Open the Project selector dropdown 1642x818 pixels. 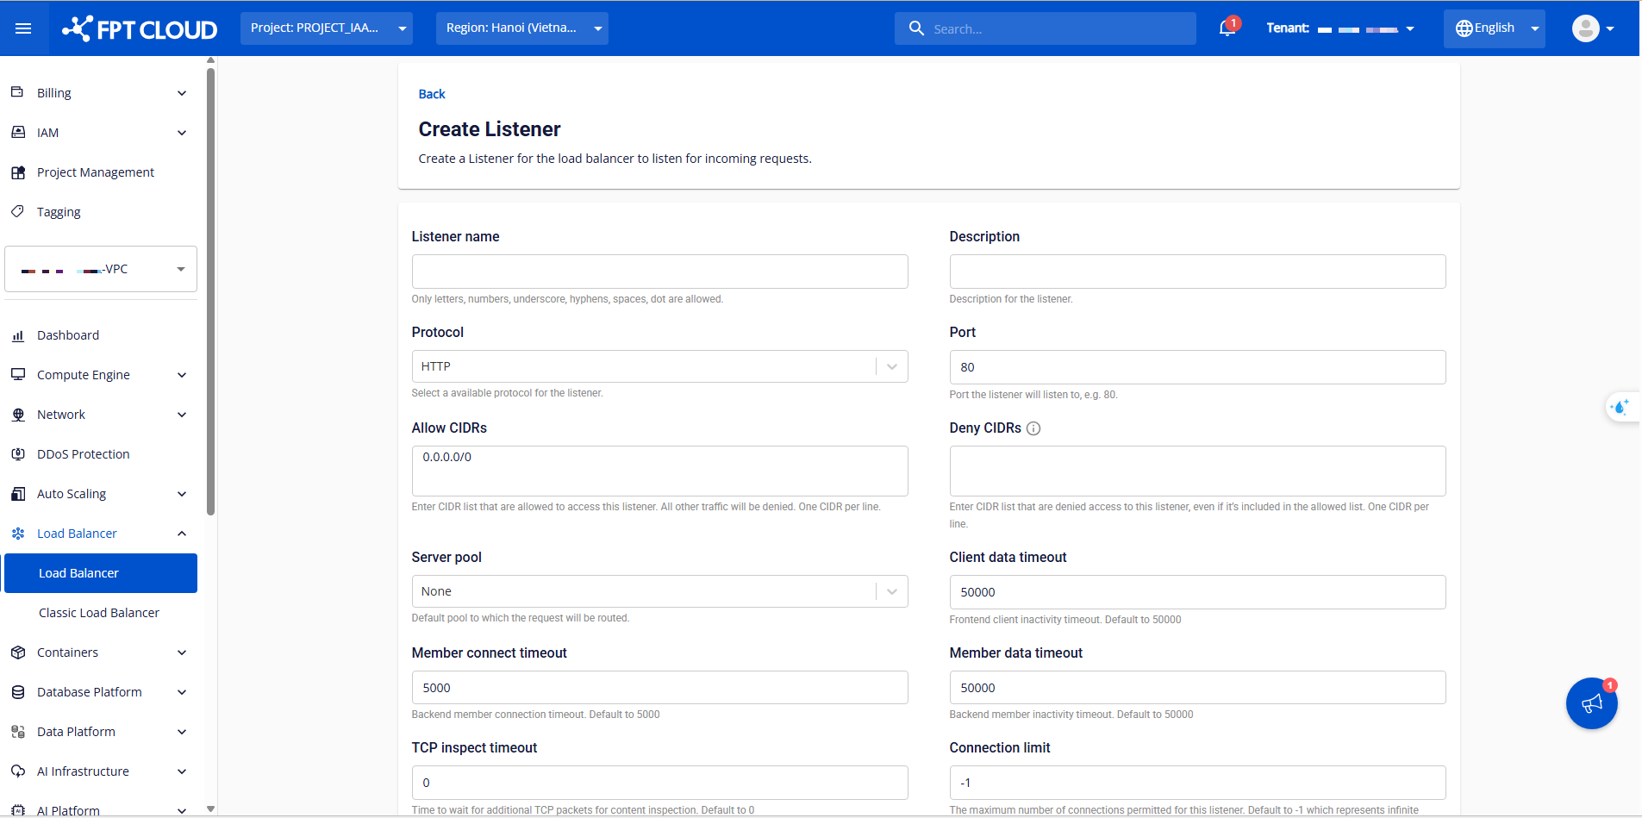point(326,28)
